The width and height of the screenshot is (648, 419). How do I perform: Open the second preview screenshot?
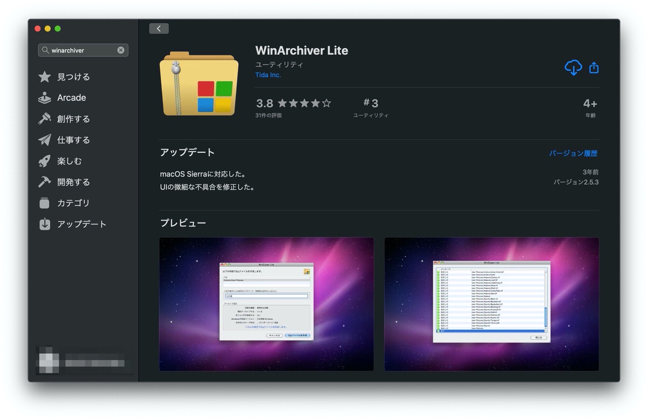pyautogui.click(x=491, y=304)
